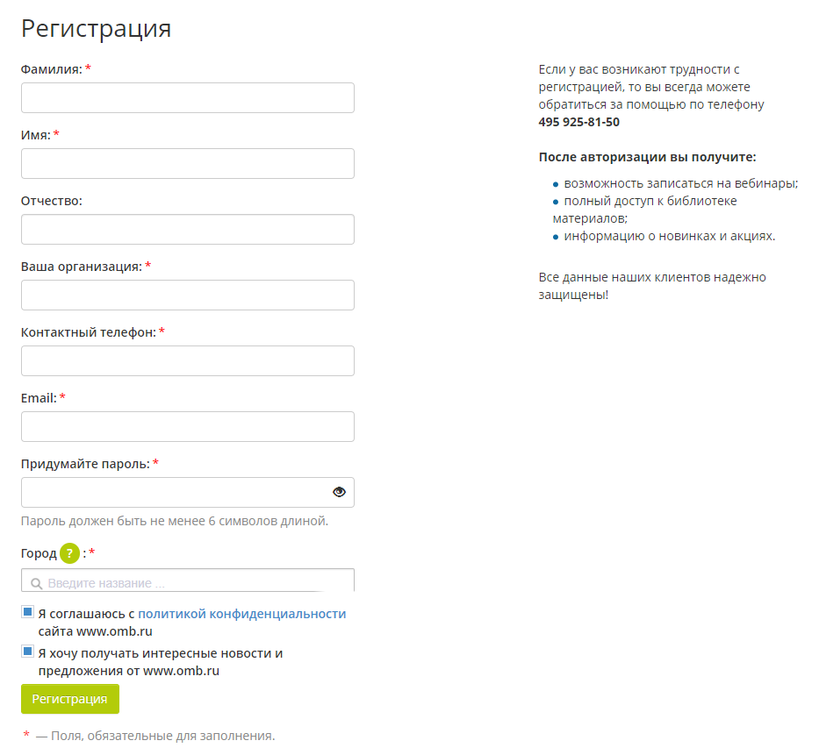819x755 pixels.
Task: Click the Город field label
Action: [39, 553]
